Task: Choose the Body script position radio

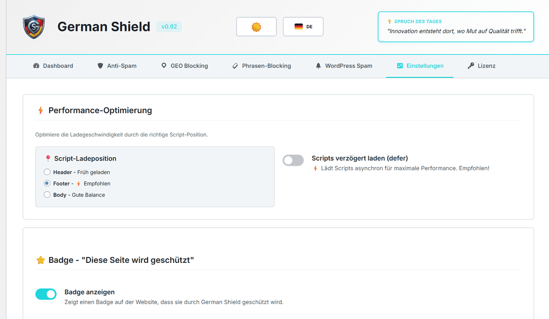Action: (47, 195)
